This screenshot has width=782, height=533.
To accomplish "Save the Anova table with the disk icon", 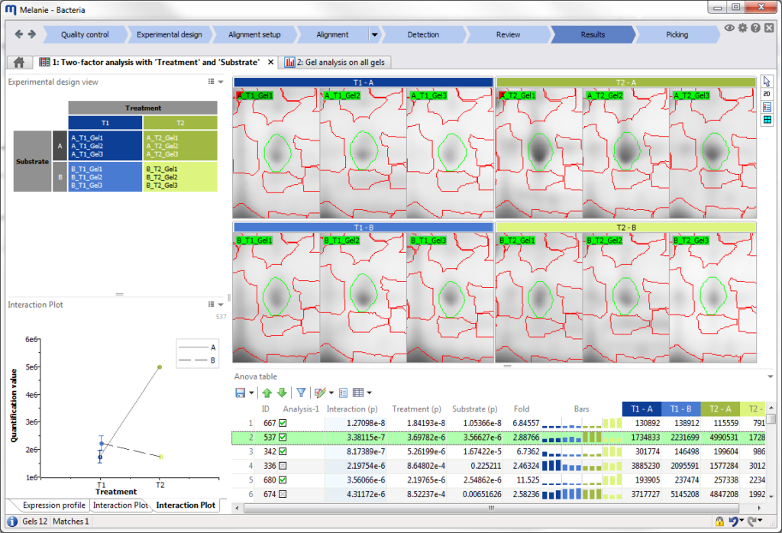I will 241,393.
